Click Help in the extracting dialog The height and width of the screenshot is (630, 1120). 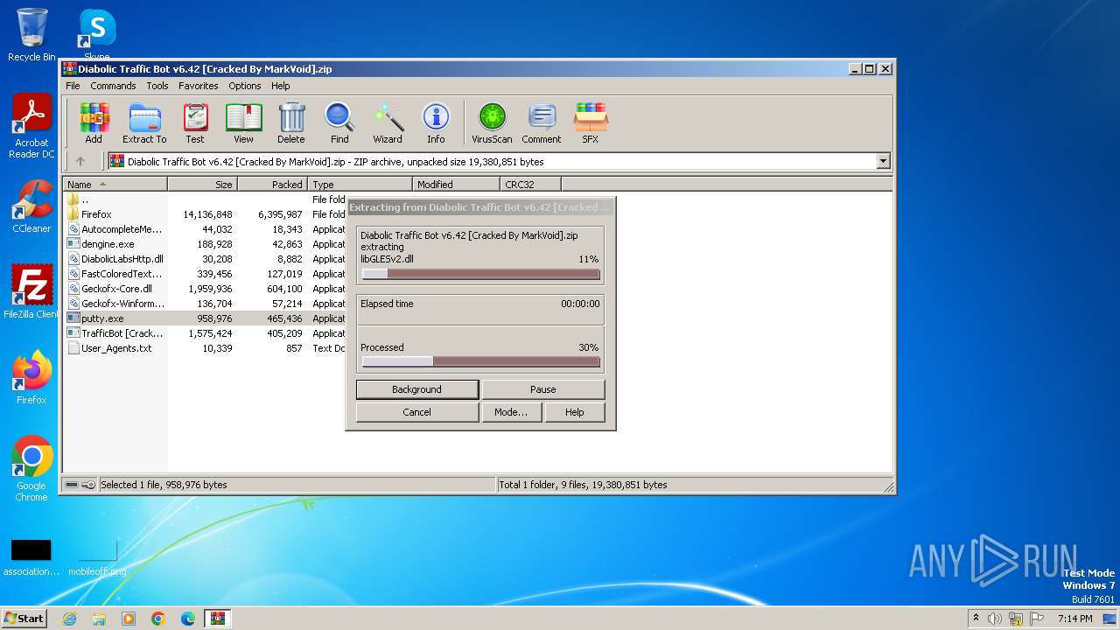[x=575, y=412]
